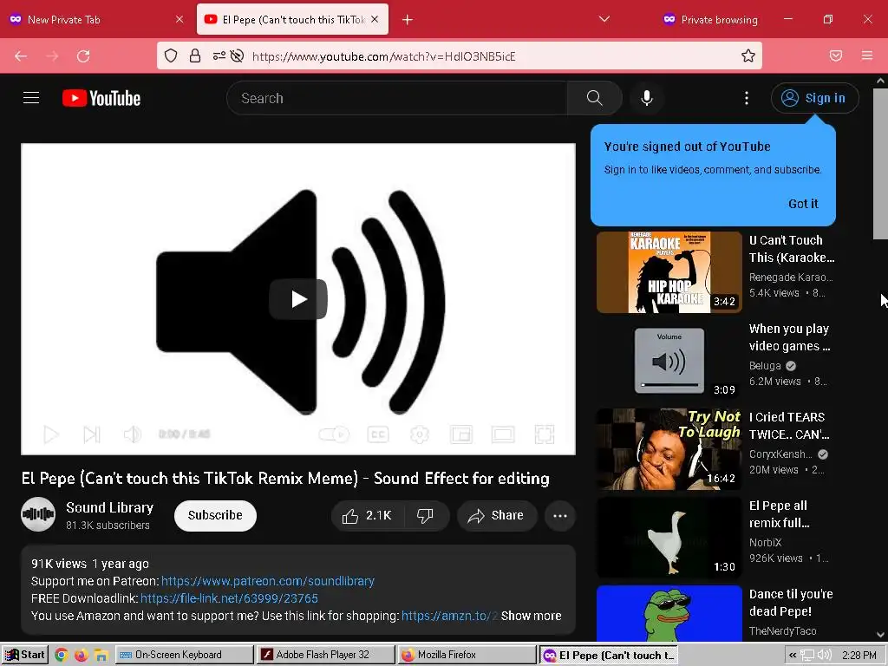Mute the video player volume

(x=133, y=434)
